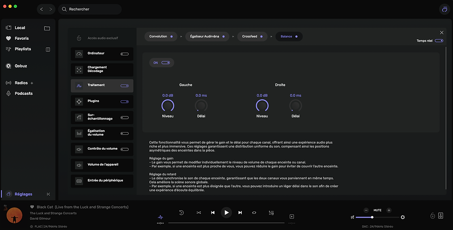The width and height of the screenshot is (453, 230).
Task: Click the Gauche Délai knob
Action: tap(201, 106)
